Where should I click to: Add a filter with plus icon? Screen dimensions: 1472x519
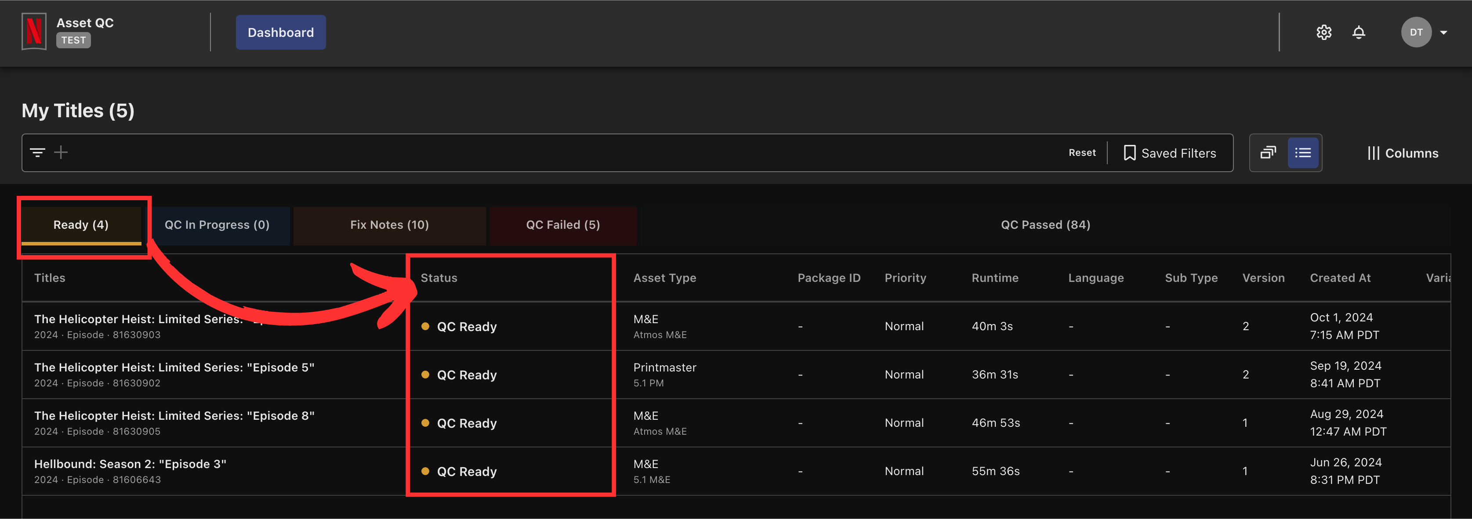pos(61,152)
